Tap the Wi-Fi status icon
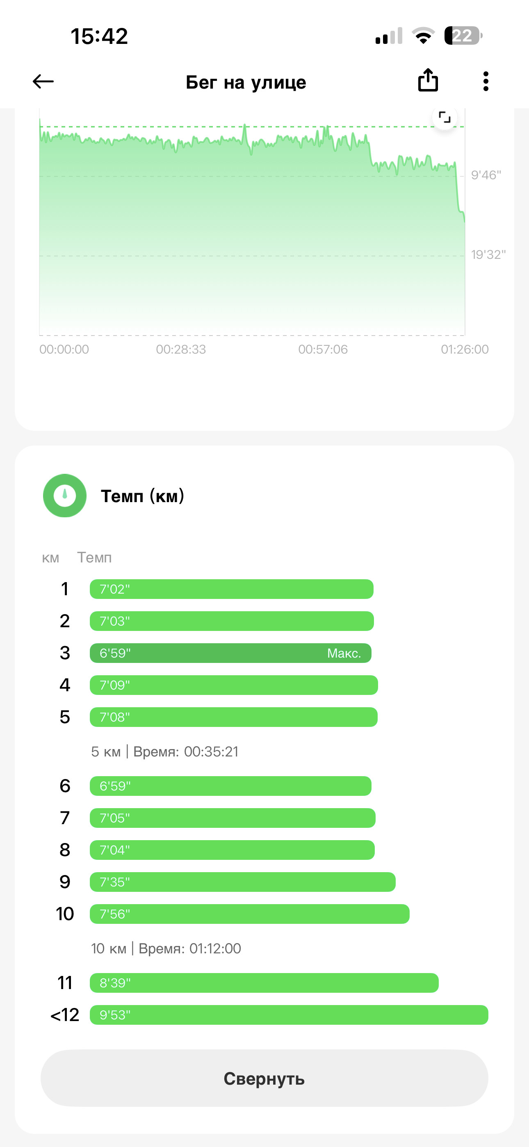Viewport: 529px width, 1147px height. pyautogui.click(x=423, y=36)
